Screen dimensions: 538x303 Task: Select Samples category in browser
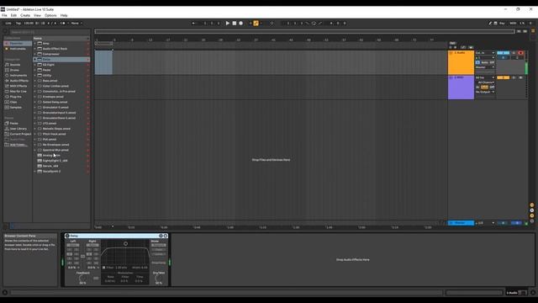16,107
